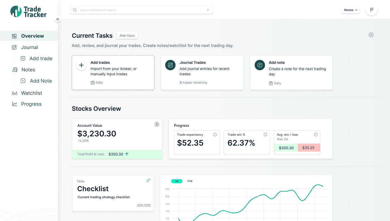Click the plus icon on Add trades card

81,65
